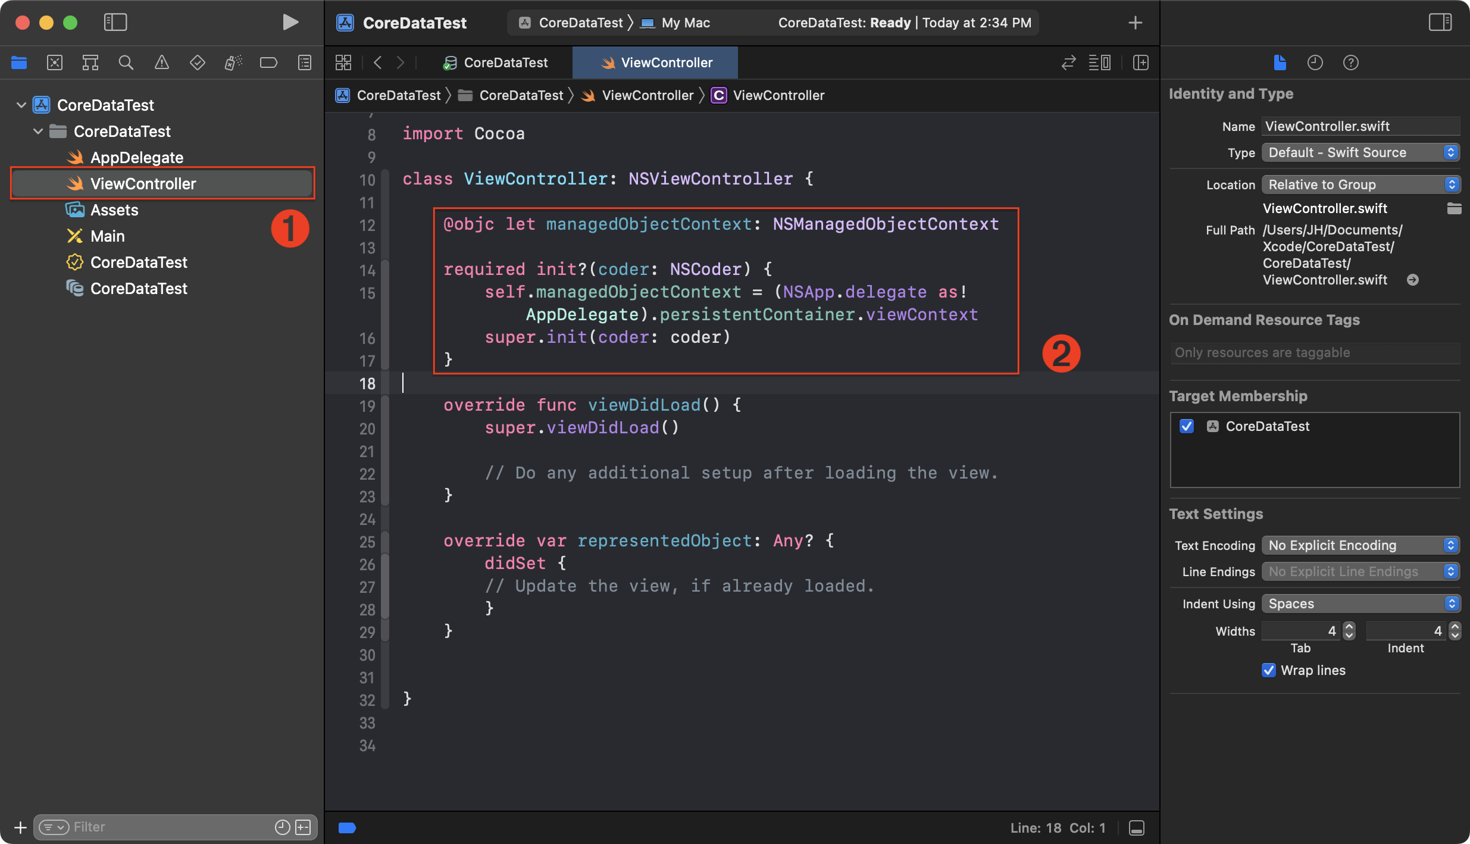Select AppDelegate in the project navigator
This screenshot has width=1470, height=844.
click(x=137, y=158)
